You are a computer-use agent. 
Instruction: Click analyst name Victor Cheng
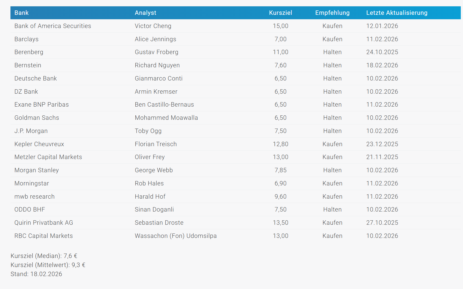(153, 26)
